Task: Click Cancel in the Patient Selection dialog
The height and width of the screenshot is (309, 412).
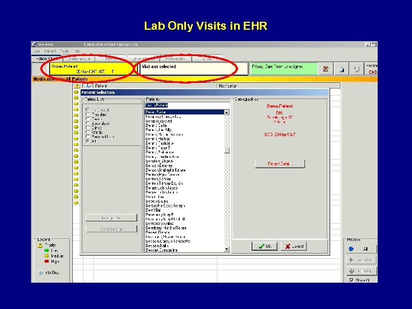Action: (x=294, y=246)
